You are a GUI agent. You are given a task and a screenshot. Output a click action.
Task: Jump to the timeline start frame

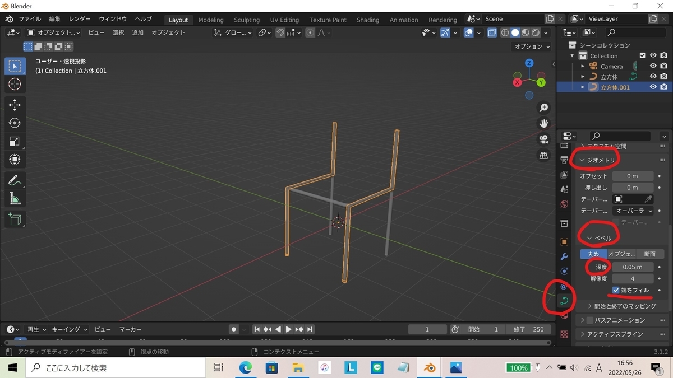point(257,329)
